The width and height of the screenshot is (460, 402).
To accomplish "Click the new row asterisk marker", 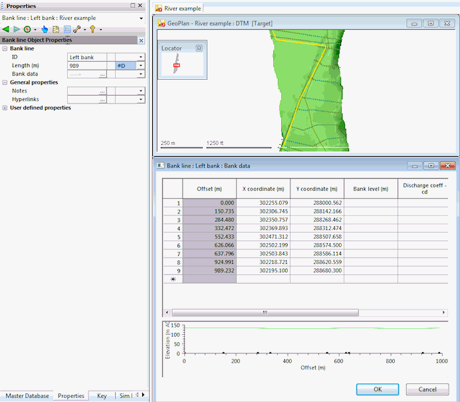I will [173, 279].
